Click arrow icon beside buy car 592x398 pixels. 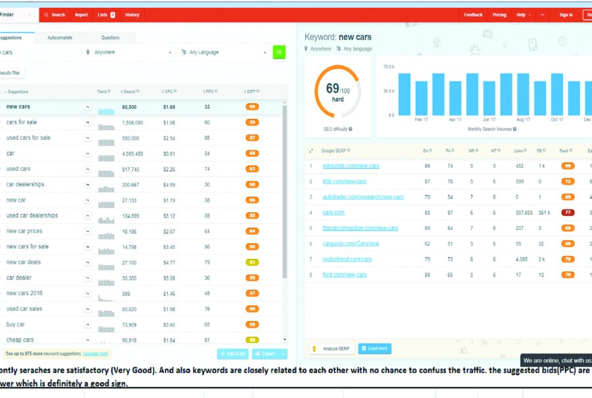coord(87,324)
